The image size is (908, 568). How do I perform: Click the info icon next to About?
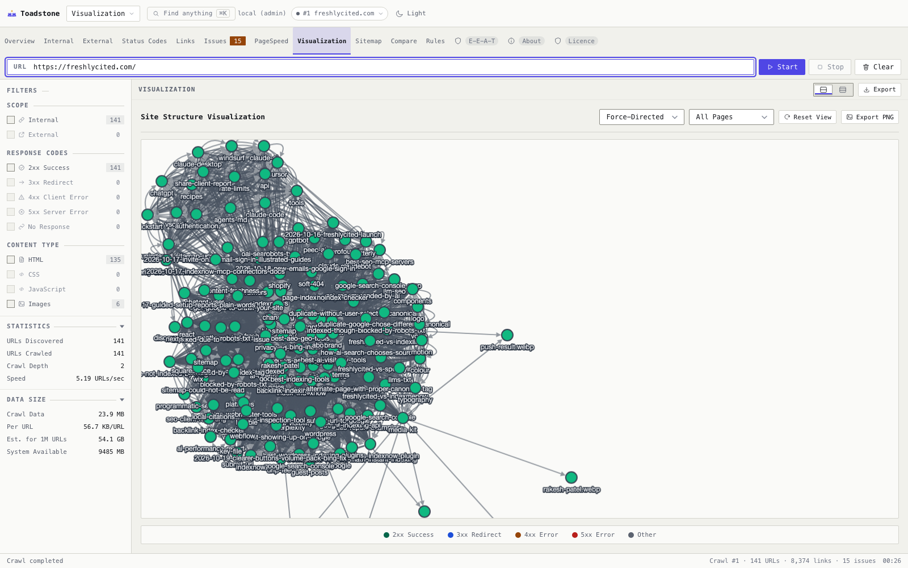point(511,41)
